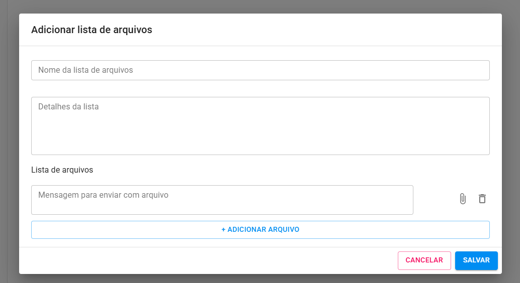Click the 'Lista de arquivos' section label
This screenshot has width=520, height=283.
click(x=62, y=170)
